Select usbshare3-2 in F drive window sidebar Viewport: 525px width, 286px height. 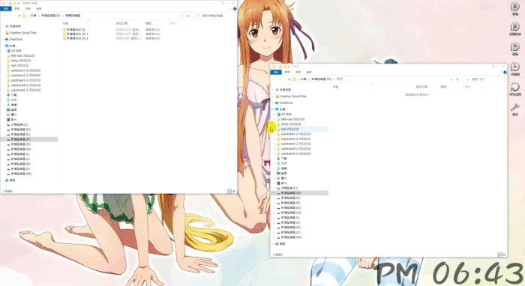tap(23, 81)
